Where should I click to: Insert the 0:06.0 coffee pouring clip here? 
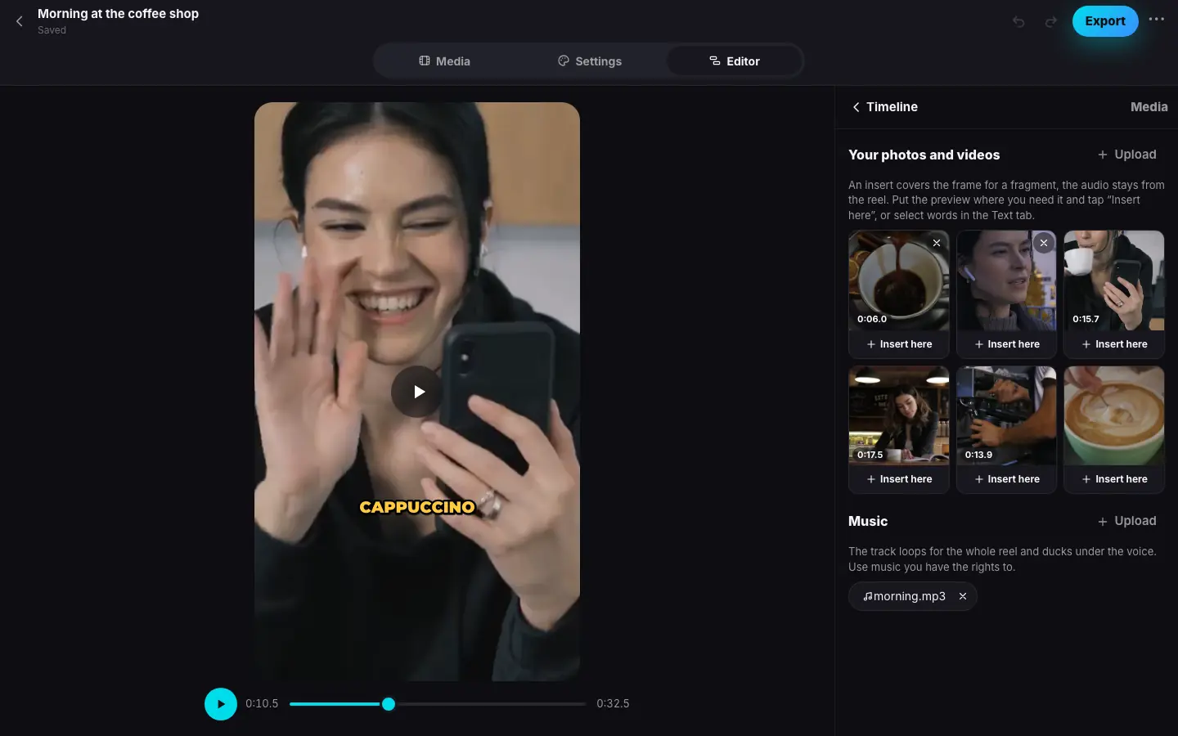point(898,344)
